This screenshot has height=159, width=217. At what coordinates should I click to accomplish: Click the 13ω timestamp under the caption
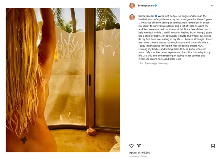pos(141,63)
